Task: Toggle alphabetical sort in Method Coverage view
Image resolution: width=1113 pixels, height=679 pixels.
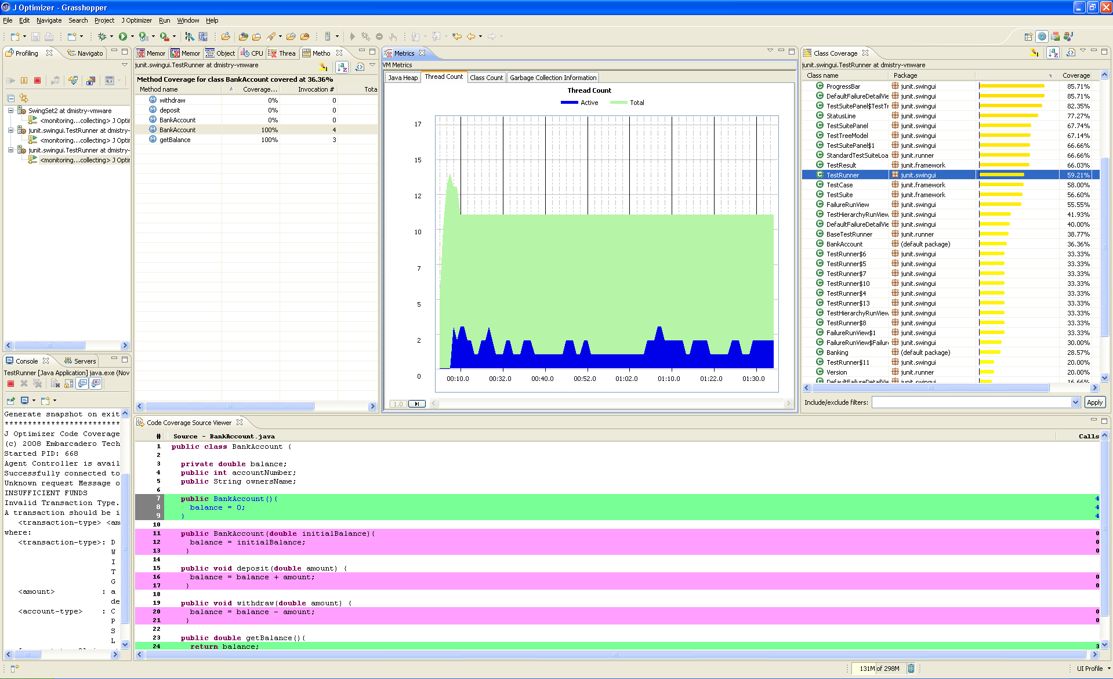Action: (342, 67)
